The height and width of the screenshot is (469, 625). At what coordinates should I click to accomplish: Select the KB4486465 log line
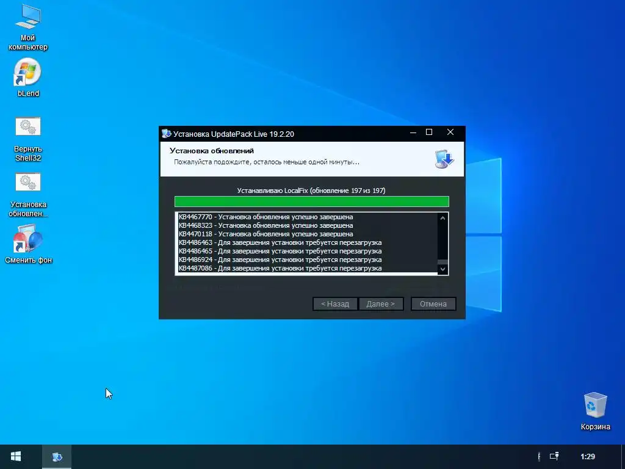point(280,251)
